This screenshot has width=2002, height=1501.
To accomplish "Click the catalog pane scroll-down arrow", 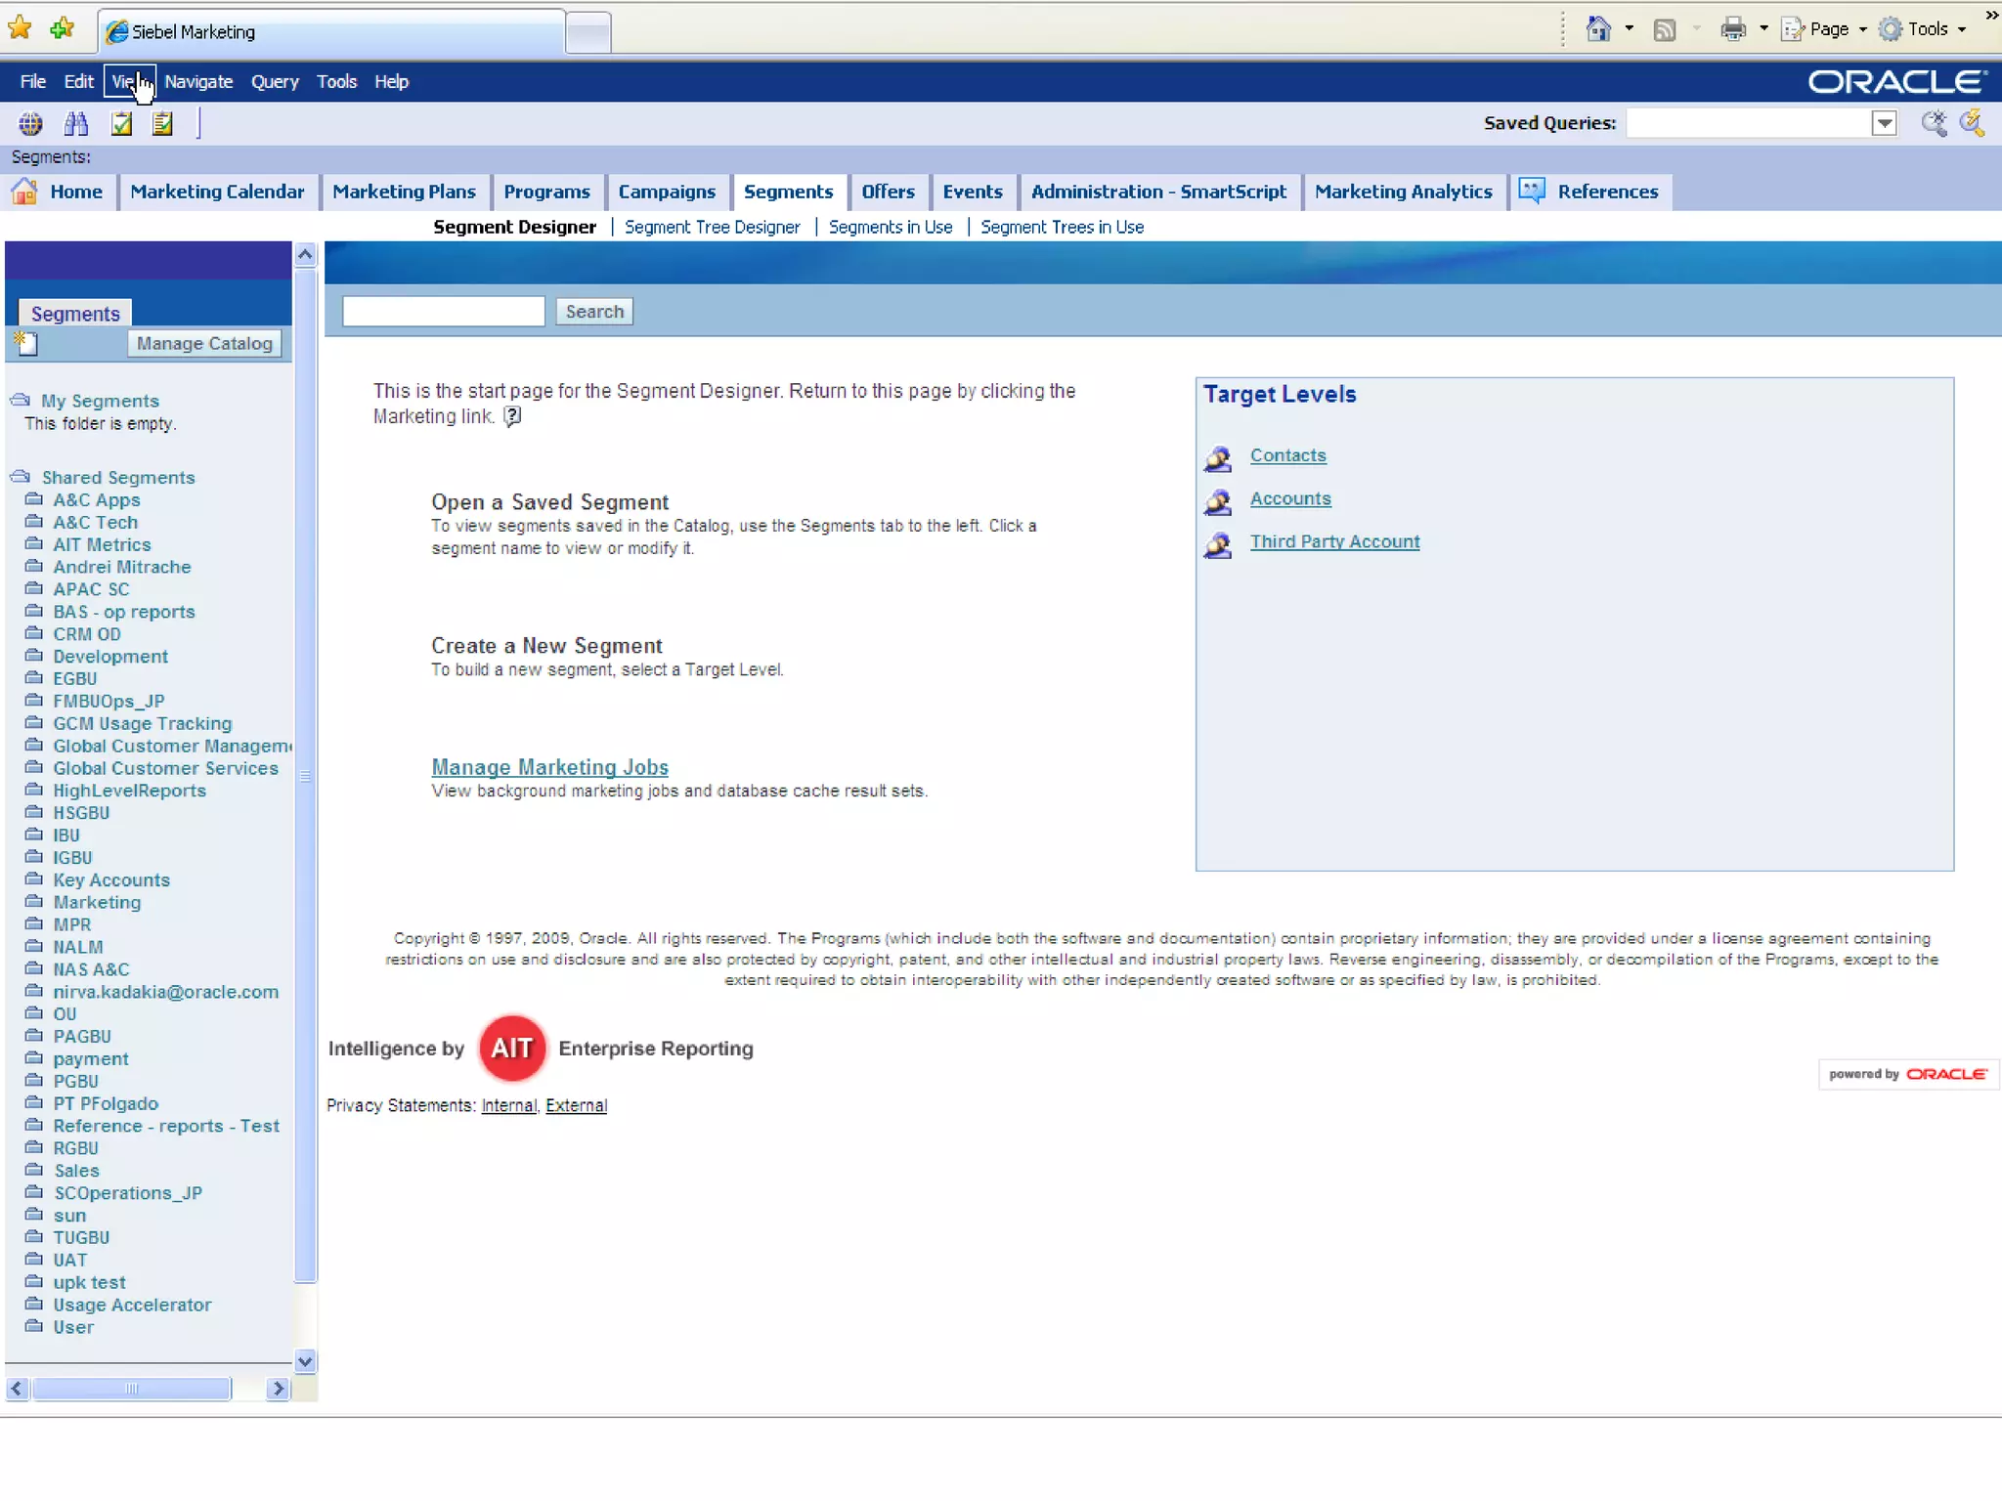I will point(305,1360).
